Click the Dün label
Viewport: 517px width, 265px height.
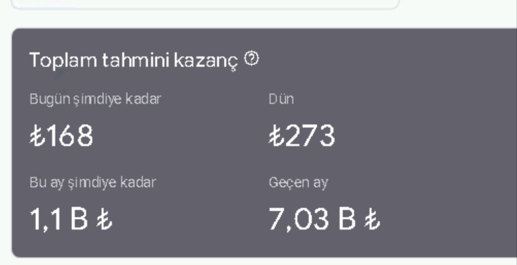tap(281, 99)
